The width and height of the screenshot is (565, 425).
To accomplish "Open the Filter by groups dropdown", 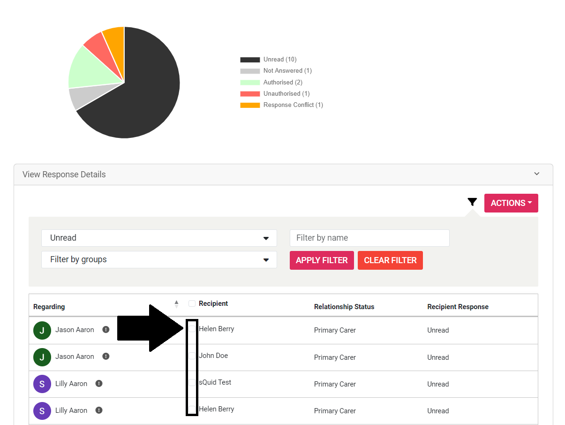I will pos(159,260).
